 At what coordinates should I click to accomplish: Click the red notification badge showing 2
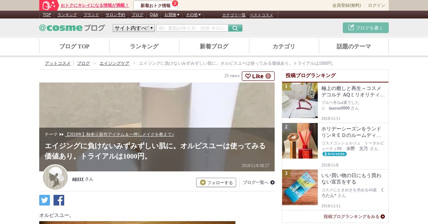[x=175, y=3]
